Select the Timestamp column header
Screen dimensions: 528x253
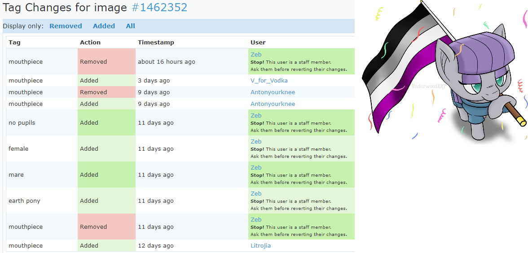(x=156, y=42)
